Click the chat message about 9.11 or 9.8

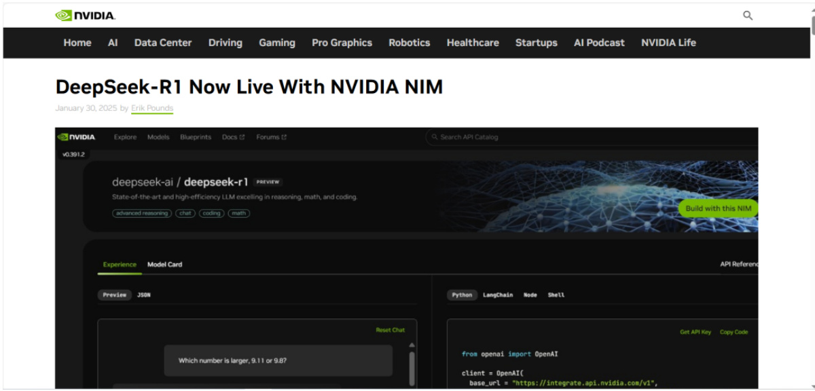pos(278,360)
